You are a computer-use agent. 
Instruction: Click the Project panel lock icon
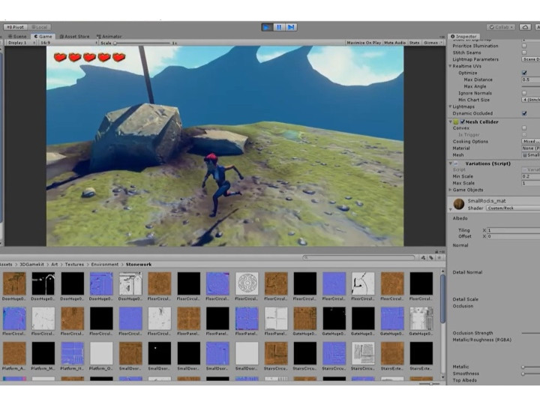tap(436, 252)
